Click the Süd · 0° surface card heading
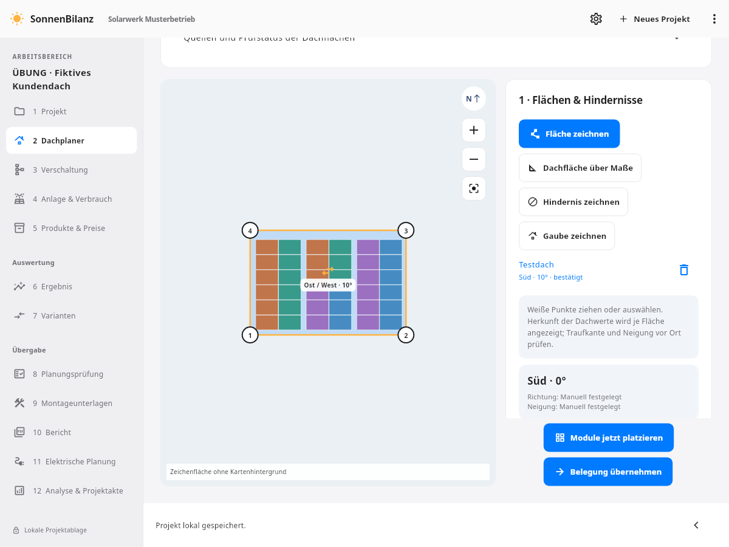729x547 pixels. [x=547, y=381]
